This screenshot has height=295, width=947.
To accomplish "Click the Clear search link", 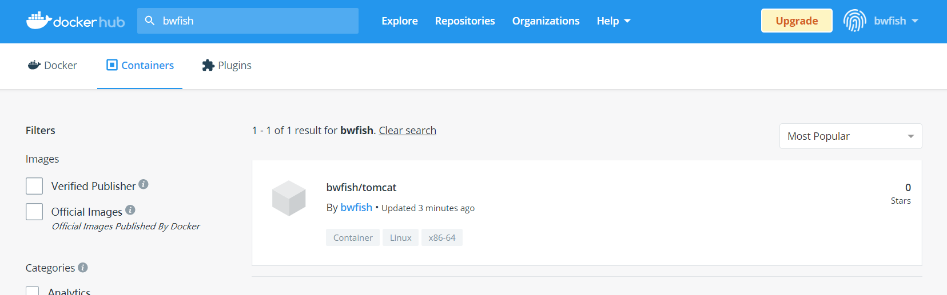I will click(407, 131).
